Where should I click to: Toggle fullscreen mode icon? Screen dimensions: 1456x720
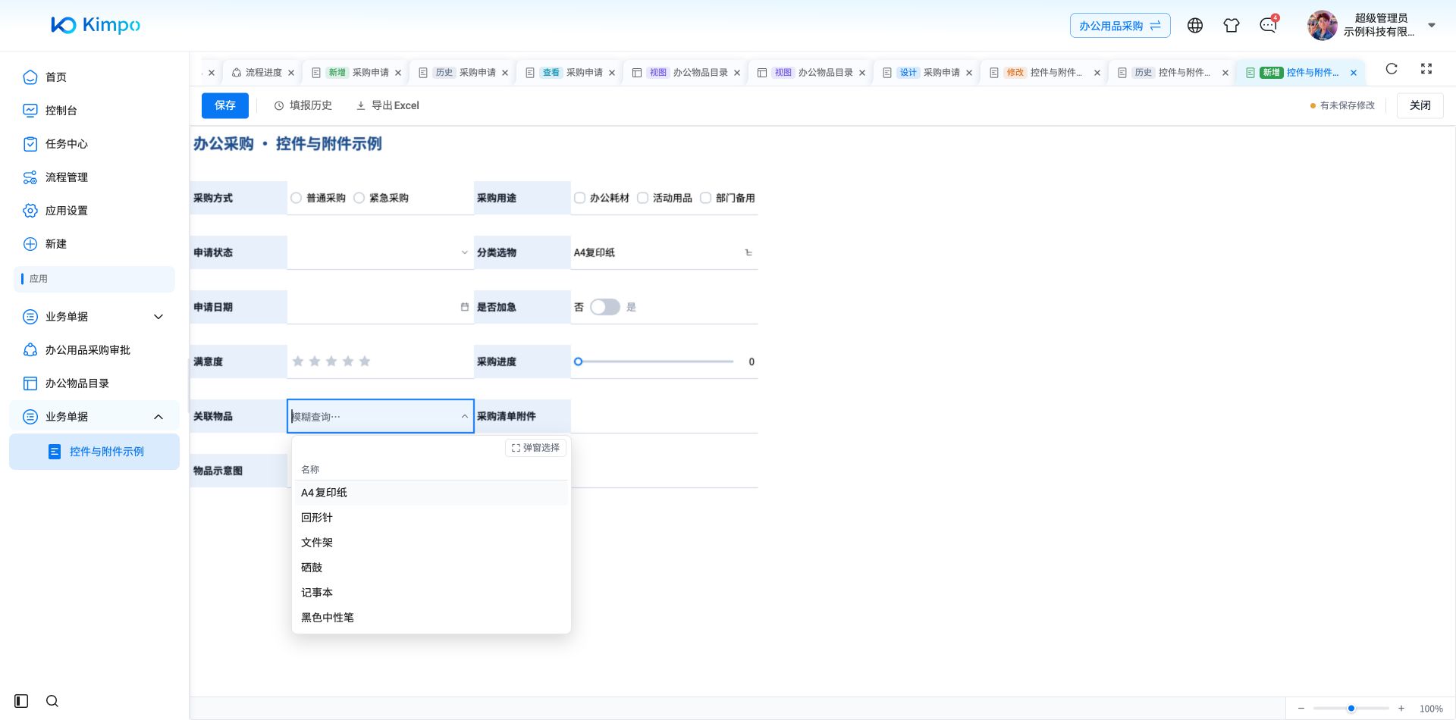pos(1426,69)
